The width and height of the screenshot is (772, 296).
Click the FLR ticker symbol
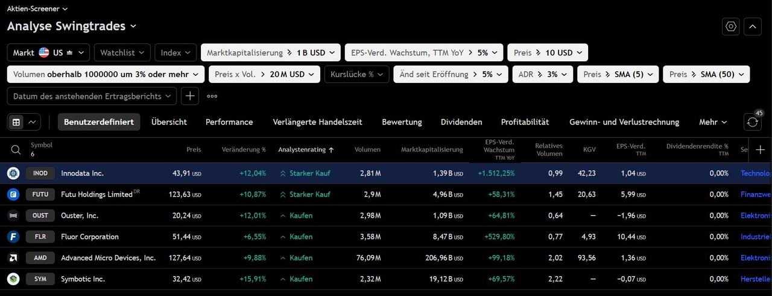[40, 236]
